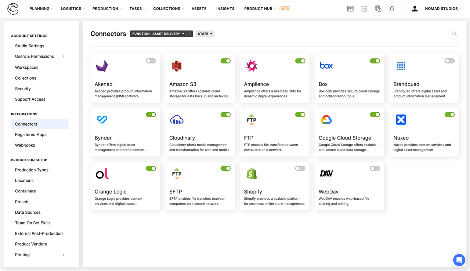
Task: Click the SFTP connector logo icon
Action: tap(177, 173)
